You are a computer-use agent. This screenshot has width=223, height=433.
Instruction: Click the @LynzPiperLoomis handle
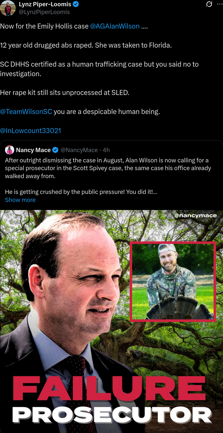[x=44, y=12]
